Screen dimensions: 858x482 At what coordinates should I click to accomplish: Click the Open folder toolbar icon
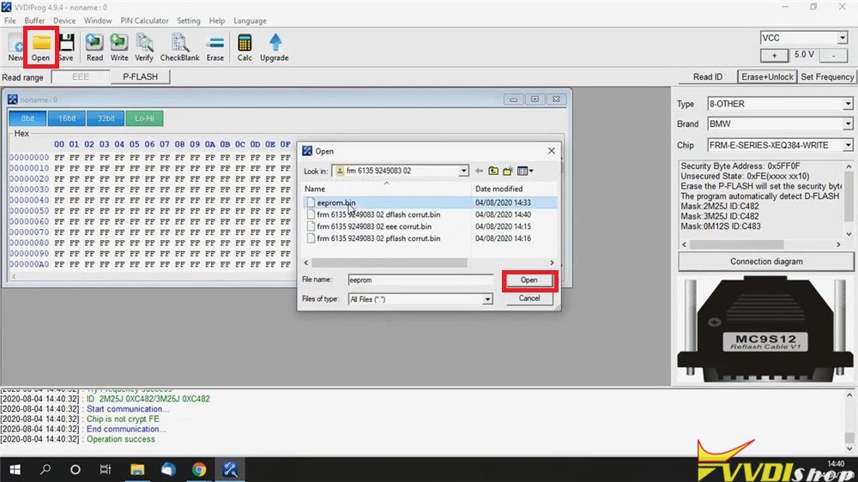pyautogui.click(x=41, y=46)
